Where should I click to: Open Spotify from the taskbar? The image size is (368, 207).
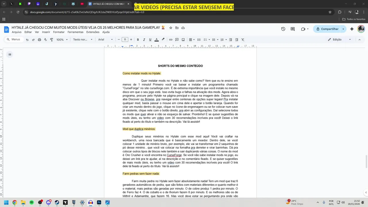[32, 202]
